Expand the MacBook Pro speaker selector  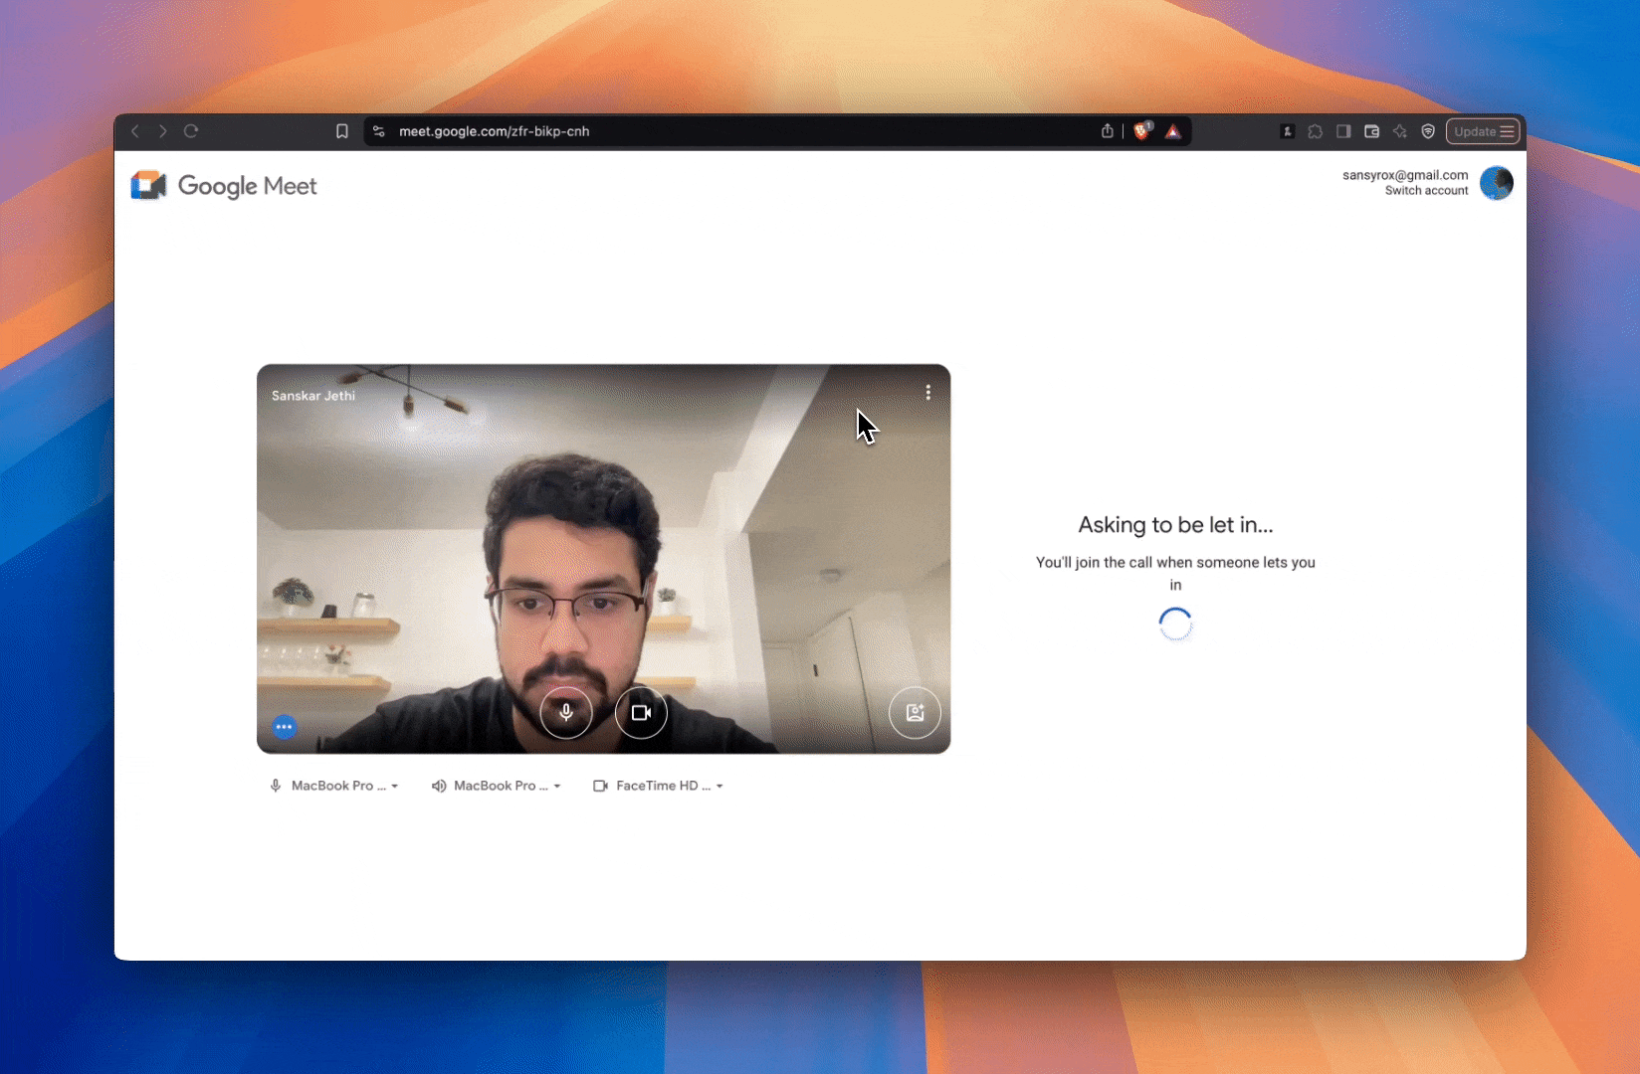click(x=498, y=786)
